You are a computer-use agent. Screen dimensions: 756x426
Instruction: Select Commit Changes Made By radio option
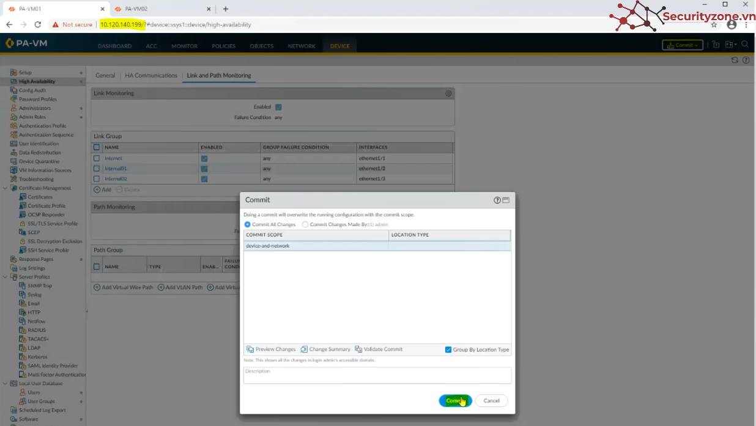(x=305, y=224)
